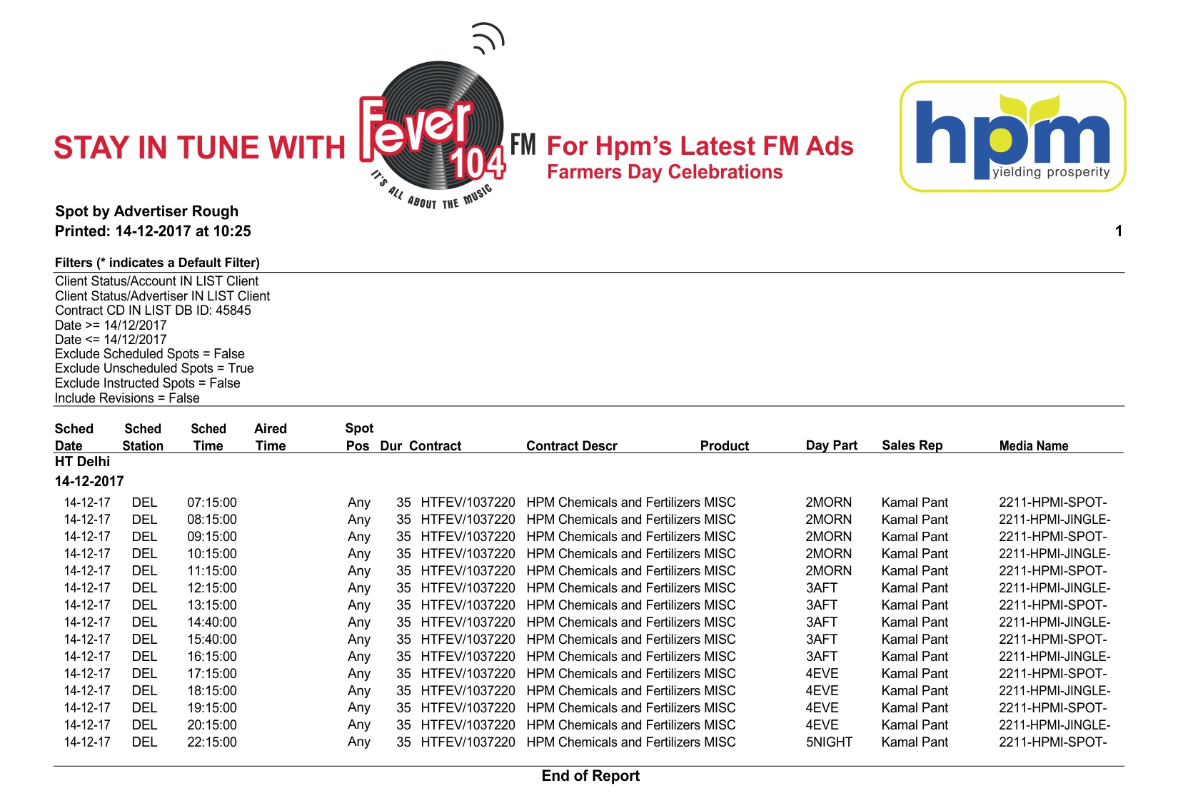Click the 'Date >= 14/12/2017' filter
Screen dimensions: 1178x803
click(x=111, y=325)
